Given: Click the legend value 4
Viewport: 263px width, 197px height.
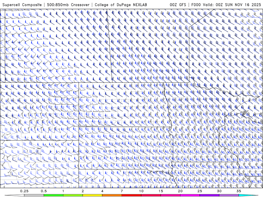Looking at the screenshot, I should click(x=102, y=191).
